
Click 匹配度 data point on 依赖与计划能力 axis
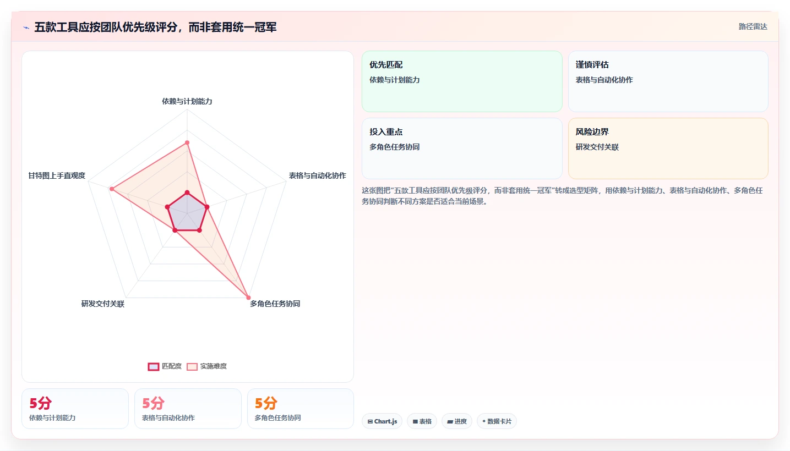click(187, 193)
